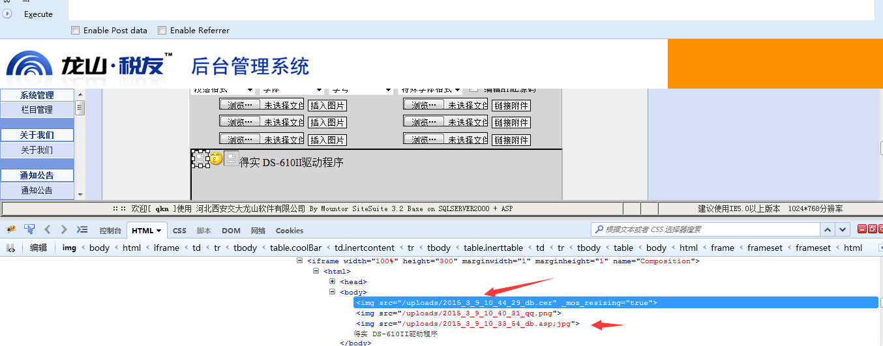Click 建议使用IE5.0以上版本 status text
This screenshot has width=883, height=346.
point(739,209)
